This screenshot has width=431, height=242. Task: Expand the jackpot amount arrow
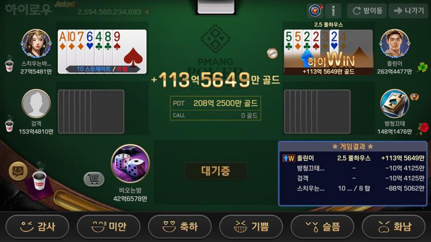pos(147,12)
